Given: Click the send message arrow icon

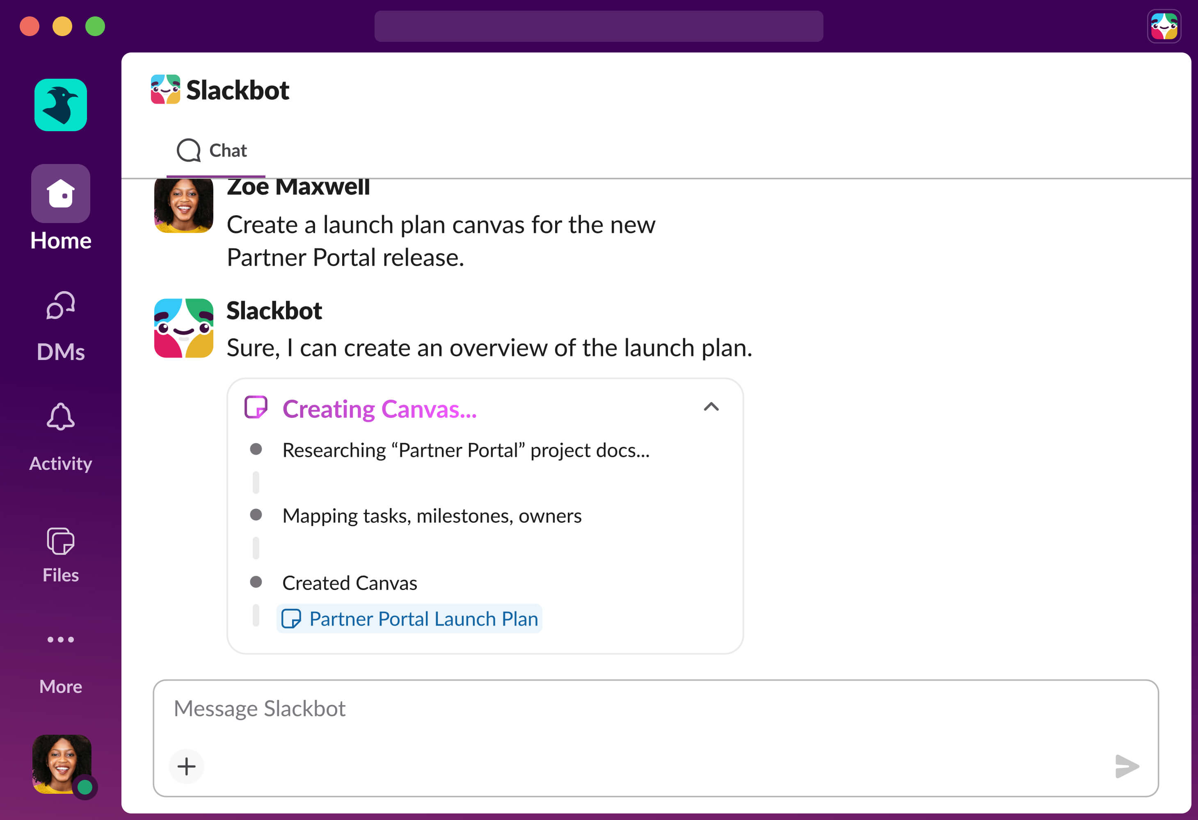Looking at the screenshot, I should [1126, 766].
